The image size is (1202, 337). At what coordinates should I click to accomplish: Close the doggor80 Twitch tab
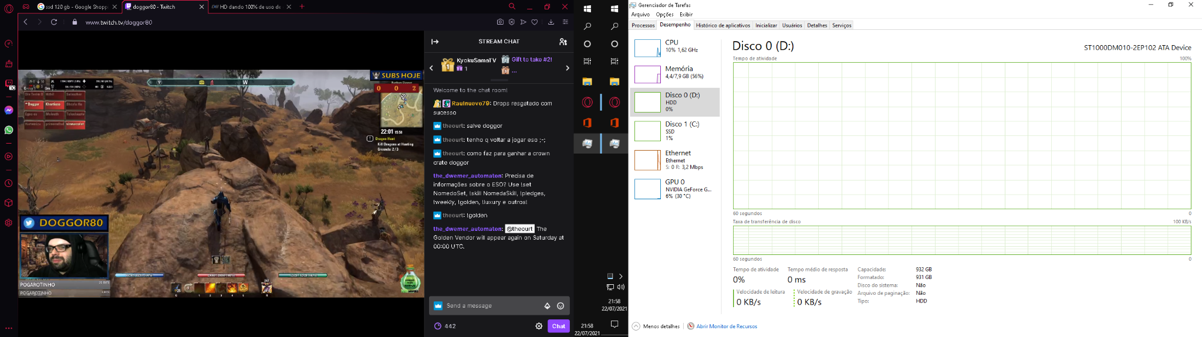pos(201,7)
